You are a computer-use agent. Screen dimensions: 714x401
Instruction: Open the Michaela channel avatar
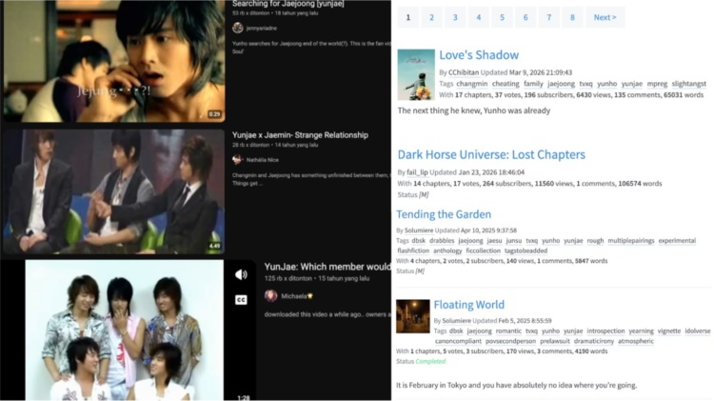click(271, 295)
